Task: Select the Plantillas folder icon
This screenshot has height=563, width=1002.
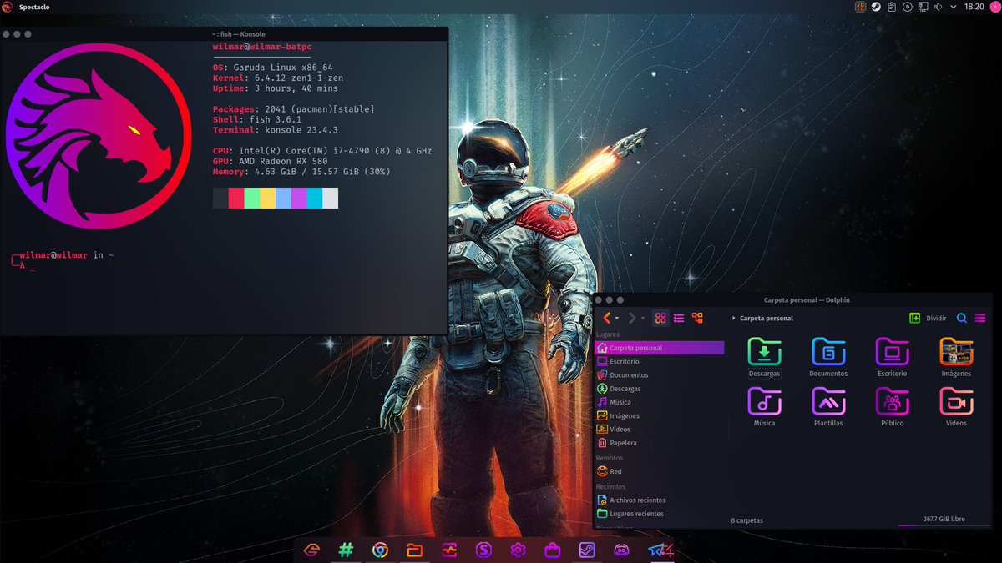Action: (828, 401)
